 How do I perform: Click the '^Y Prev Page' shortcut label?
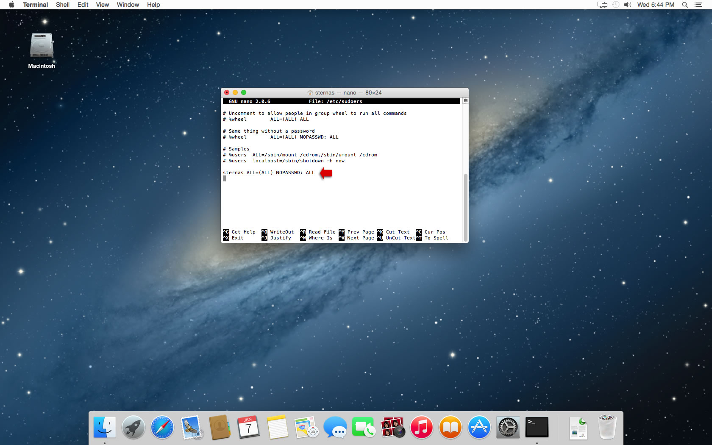pos(356,232)
